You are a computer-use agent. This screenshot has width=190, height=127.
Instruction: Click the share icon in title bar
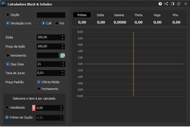point(166,4)
